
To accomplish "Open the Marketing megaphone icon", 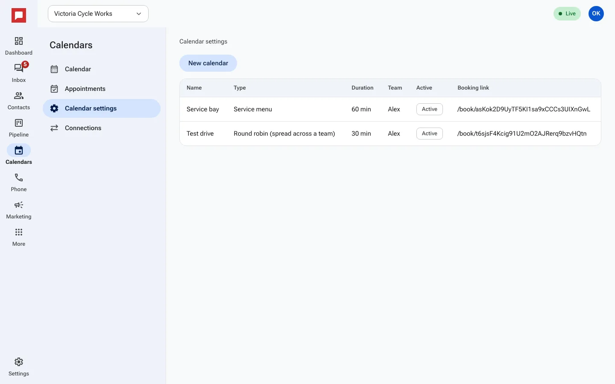I will (19, 210).
